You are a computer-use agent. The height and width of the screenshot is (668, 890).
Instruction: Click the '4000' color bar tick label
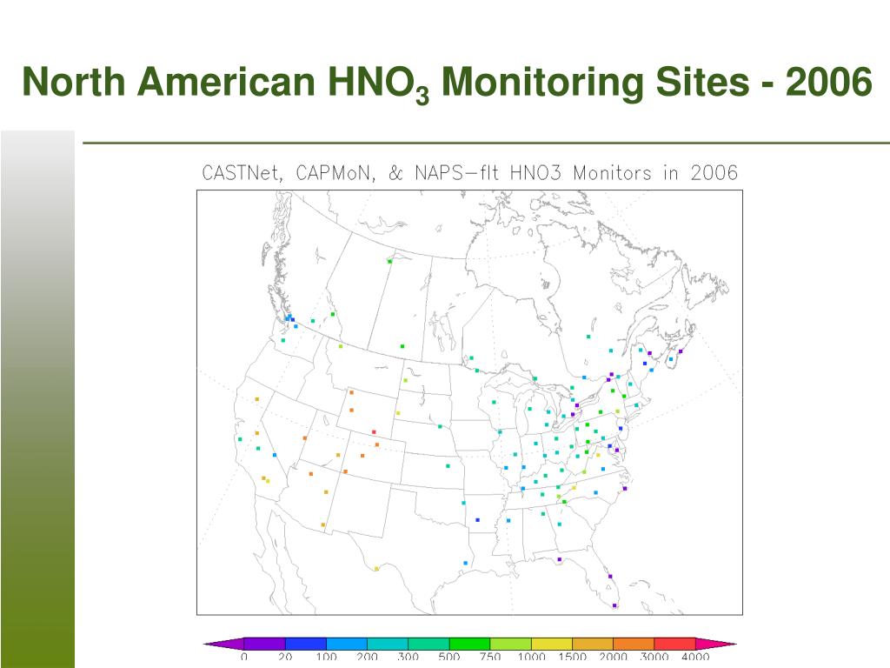click(696, 658)
